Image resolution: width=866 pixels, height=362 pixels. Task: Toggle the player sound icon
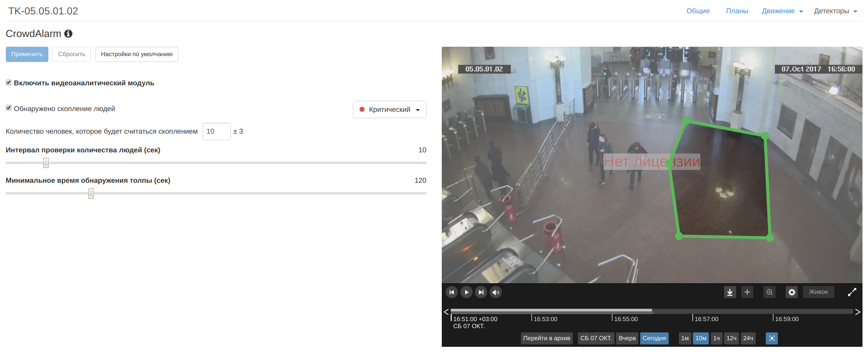click(x=496, y=292)
